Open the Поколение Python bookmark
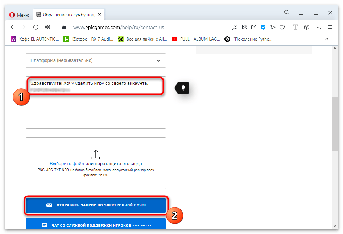This screenshot has height=234, width=343. (x=248, y=39)
